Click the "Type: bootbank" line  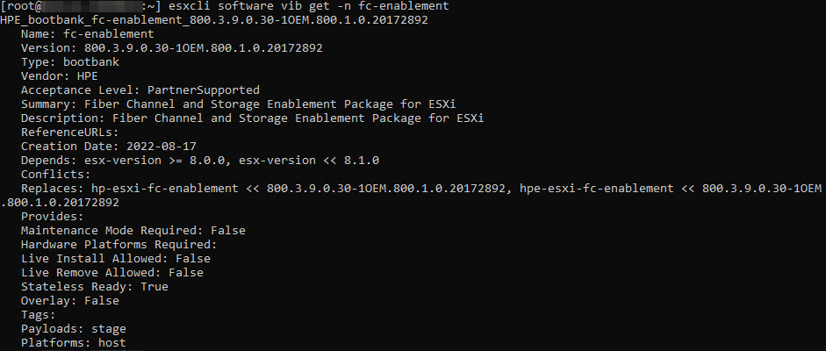pos(76,61)
